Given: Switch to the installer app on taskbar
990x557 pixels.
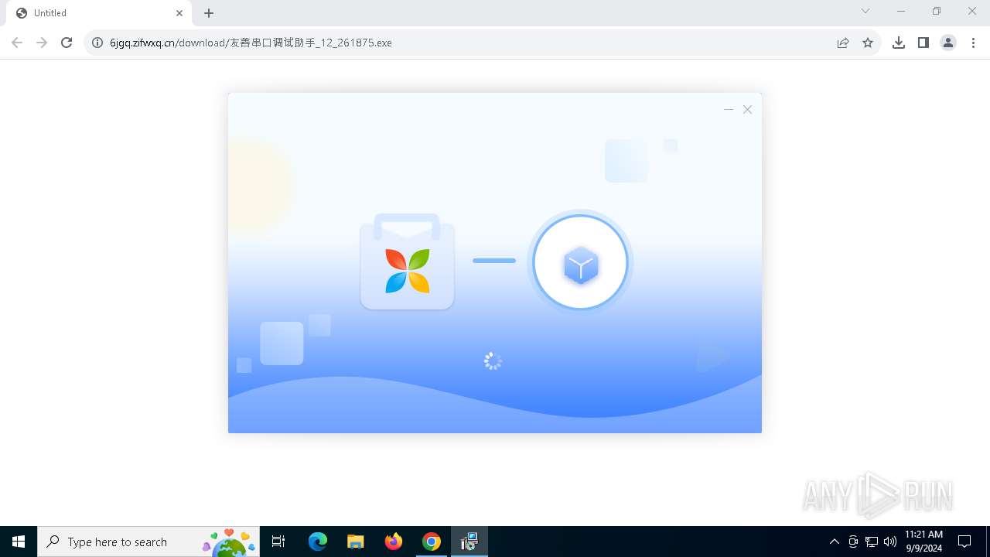Looking at the screenshot, I should click(x=469, y=542).
